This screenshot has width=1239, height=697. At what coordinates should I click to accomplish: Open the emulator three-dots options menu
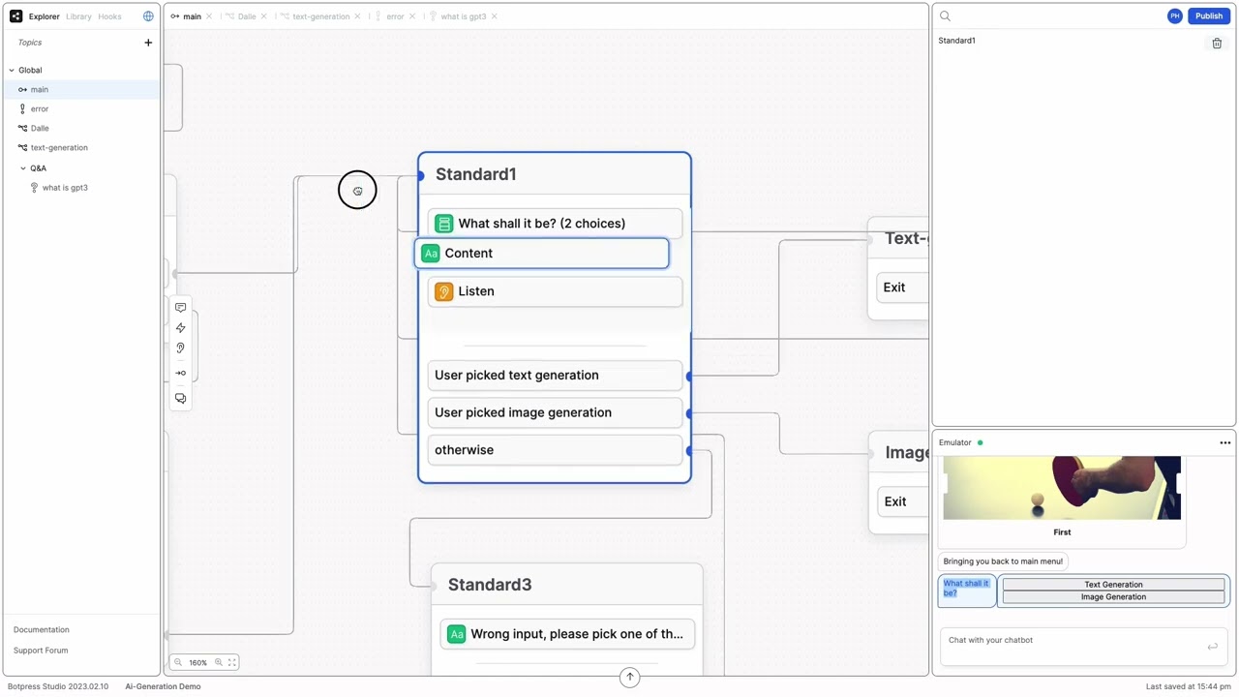[x=1224, y=442]
